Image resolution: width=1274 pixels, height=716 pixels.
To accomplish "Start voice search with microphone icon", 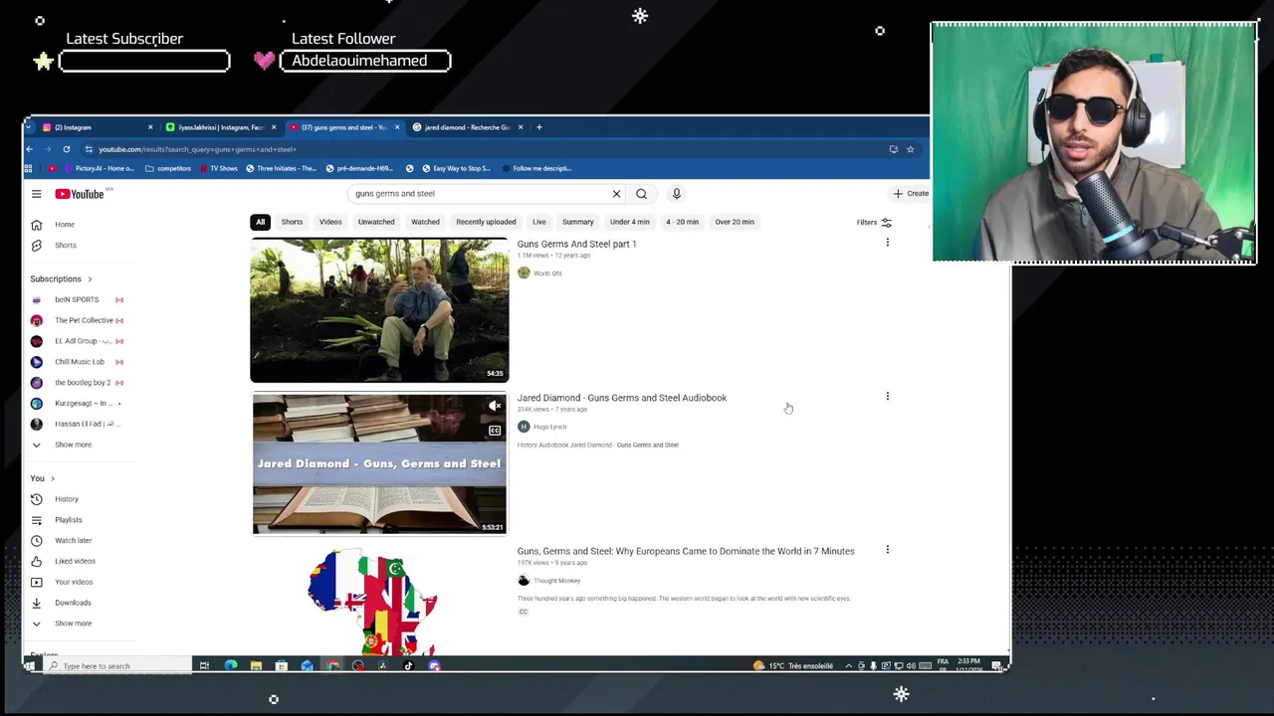I will pyautogui.click(x=676, y=194).
